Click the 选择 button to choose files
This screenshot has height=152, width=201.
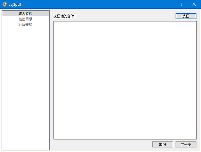(x=186, y=16)
